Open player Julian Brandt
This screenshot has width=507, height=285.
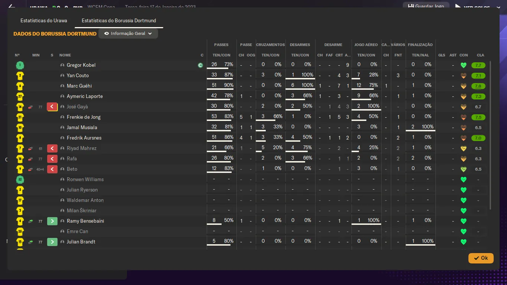click(81, 242)
